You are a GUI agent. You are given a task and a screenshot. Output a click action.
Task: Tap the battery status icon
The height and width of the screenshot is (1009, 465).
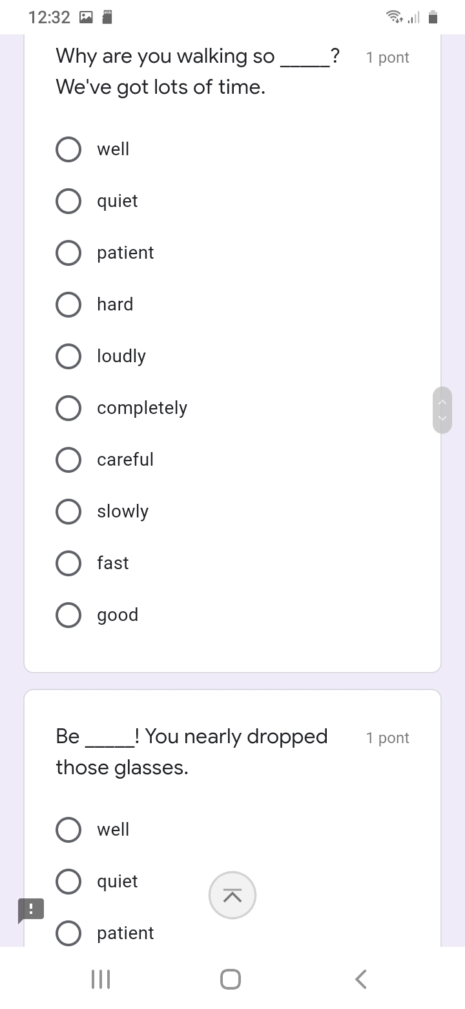click(x=433, y=17)
